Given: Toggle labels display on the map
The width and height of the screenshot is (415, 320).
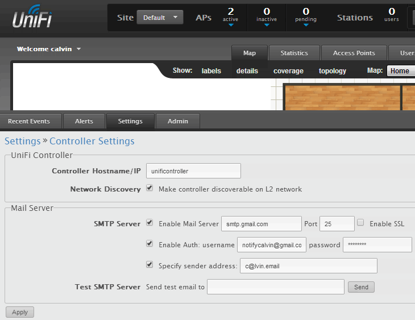Looking at the screenshot, I should click(x=211, y=71).
